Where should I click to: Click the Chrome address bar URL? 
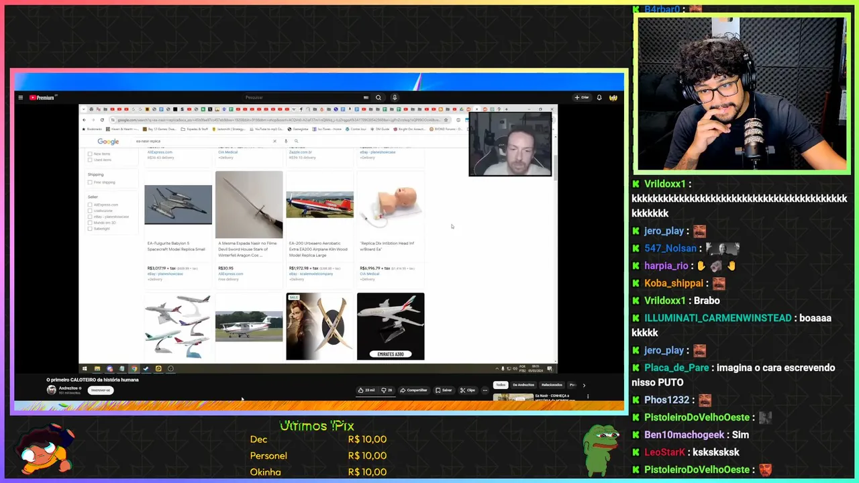click(x=279, y=120)
